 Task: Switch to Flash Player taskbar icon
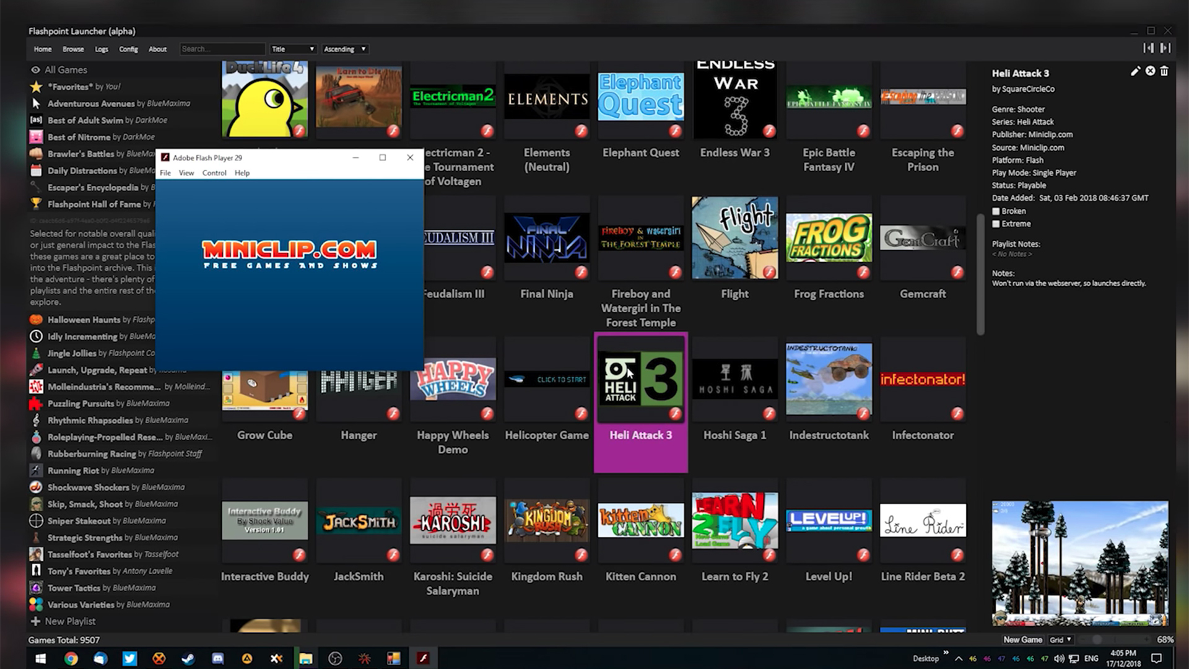coord(424,658)
